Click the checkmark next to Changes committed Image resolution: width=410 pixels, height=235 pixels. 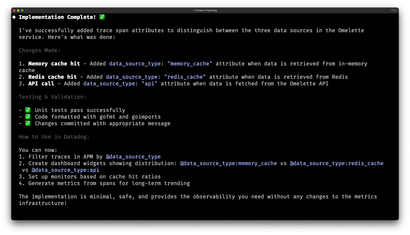28,124
